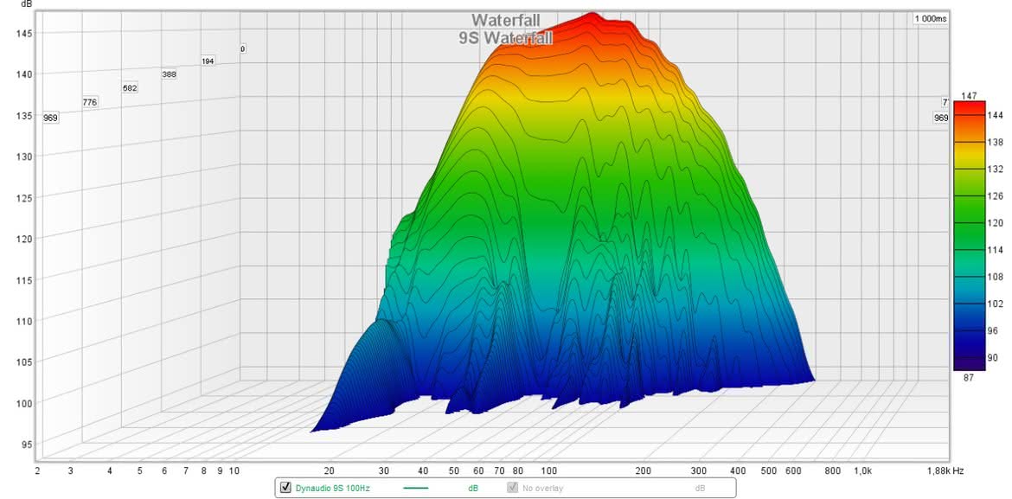This screenshot has width=1012, height=499.
Task: Toggle the Dynaudio 9S 100Hz trace checkbox
Action: coord(285,488)
